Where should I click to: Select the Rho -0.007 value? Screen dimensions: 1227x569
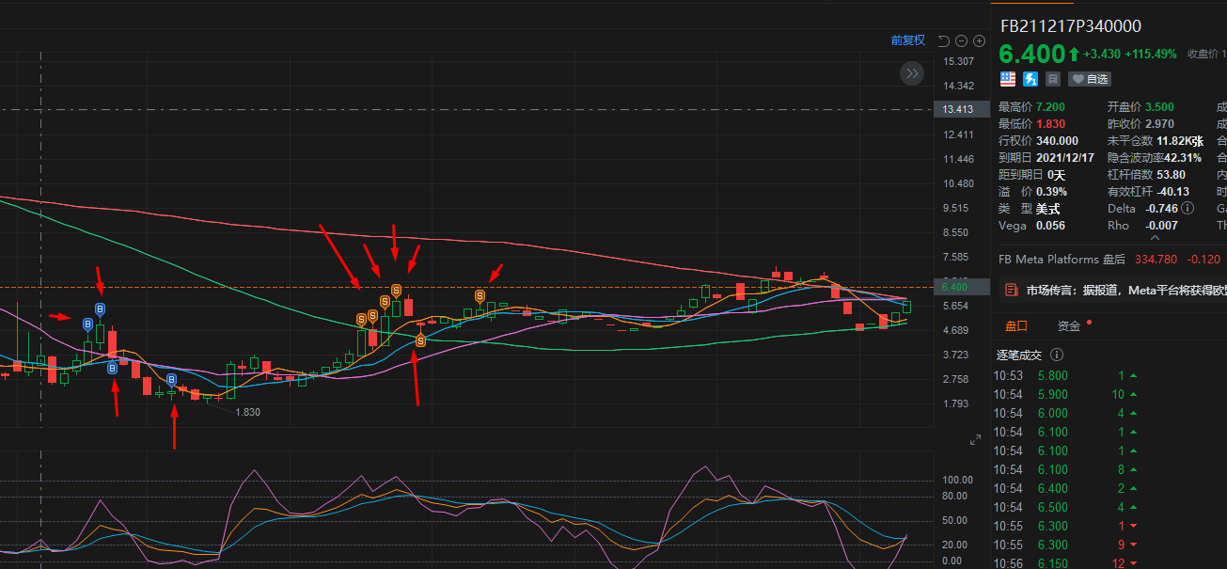coord(1161,226)
